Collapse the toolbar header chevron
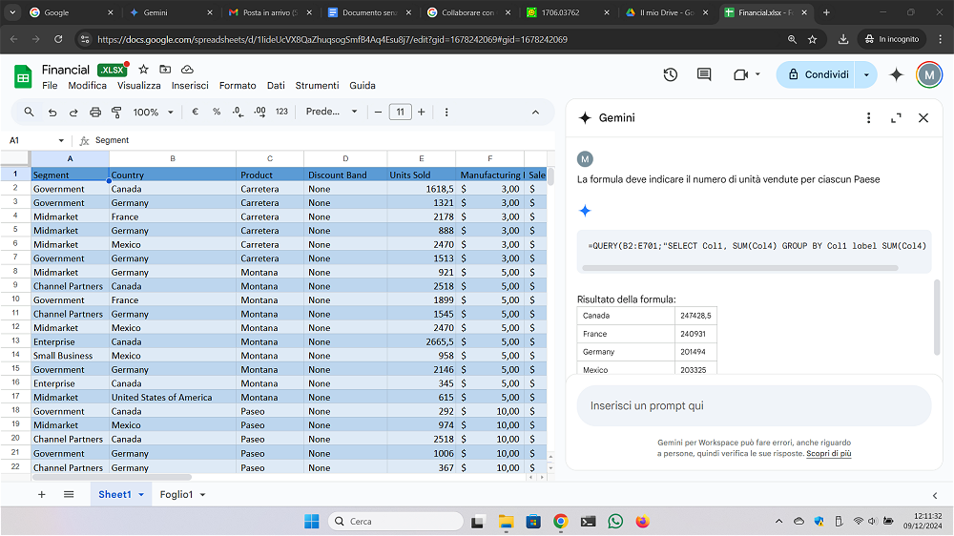This screenshot has height=536, width=954. (x=535, y=112)
